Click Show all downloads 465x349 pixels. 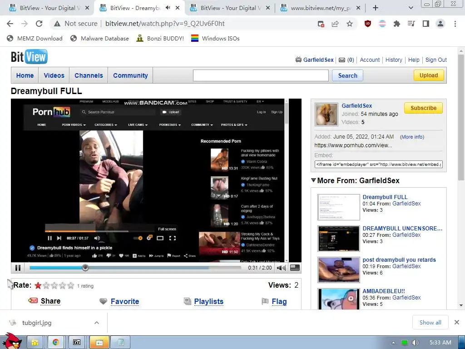tap(430, 322)
